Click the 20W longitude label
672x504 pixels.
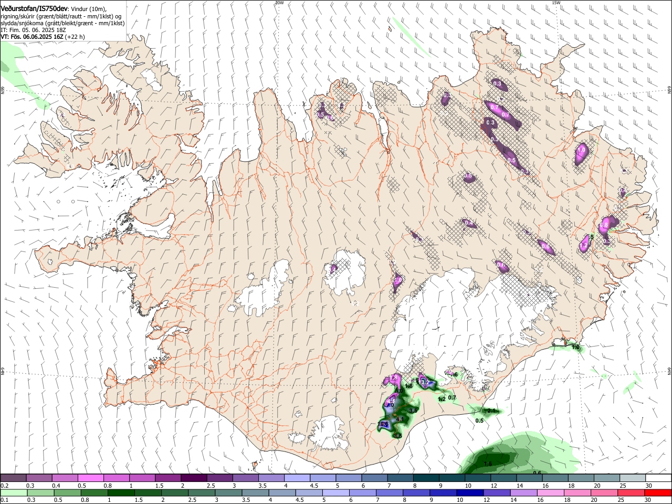(x=279, y=3)
